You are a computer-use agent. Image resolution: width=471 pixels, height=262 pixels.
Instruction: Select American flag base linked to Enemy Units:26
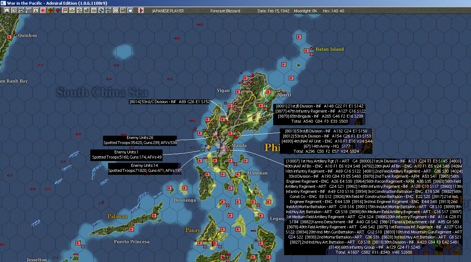click(x=215, y=133)
